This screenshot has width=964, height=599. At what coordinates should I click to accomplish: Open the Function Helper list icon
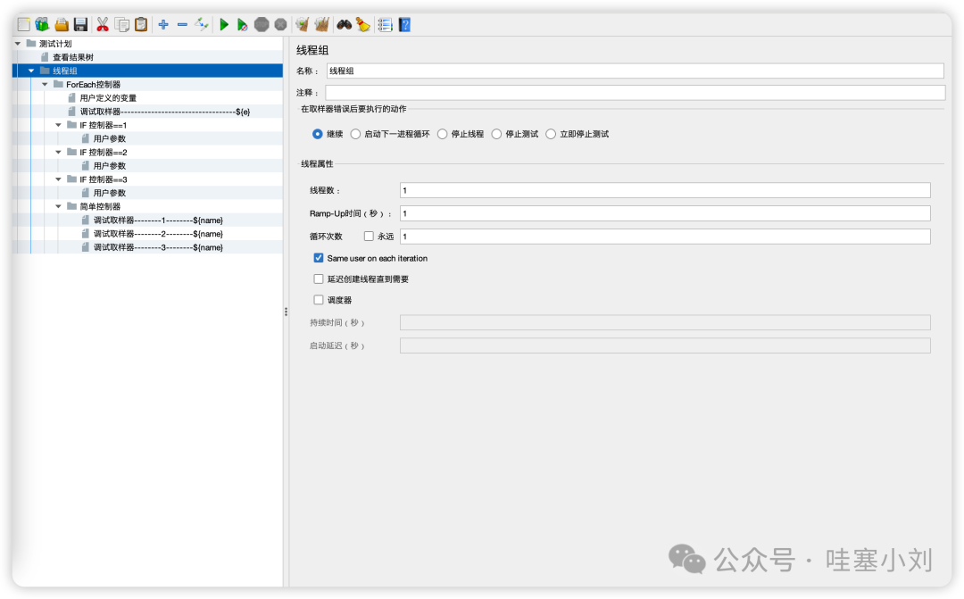click(385, 25)
